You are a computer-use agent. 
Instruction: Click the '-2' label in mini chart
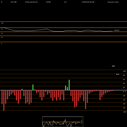[82, 120]
